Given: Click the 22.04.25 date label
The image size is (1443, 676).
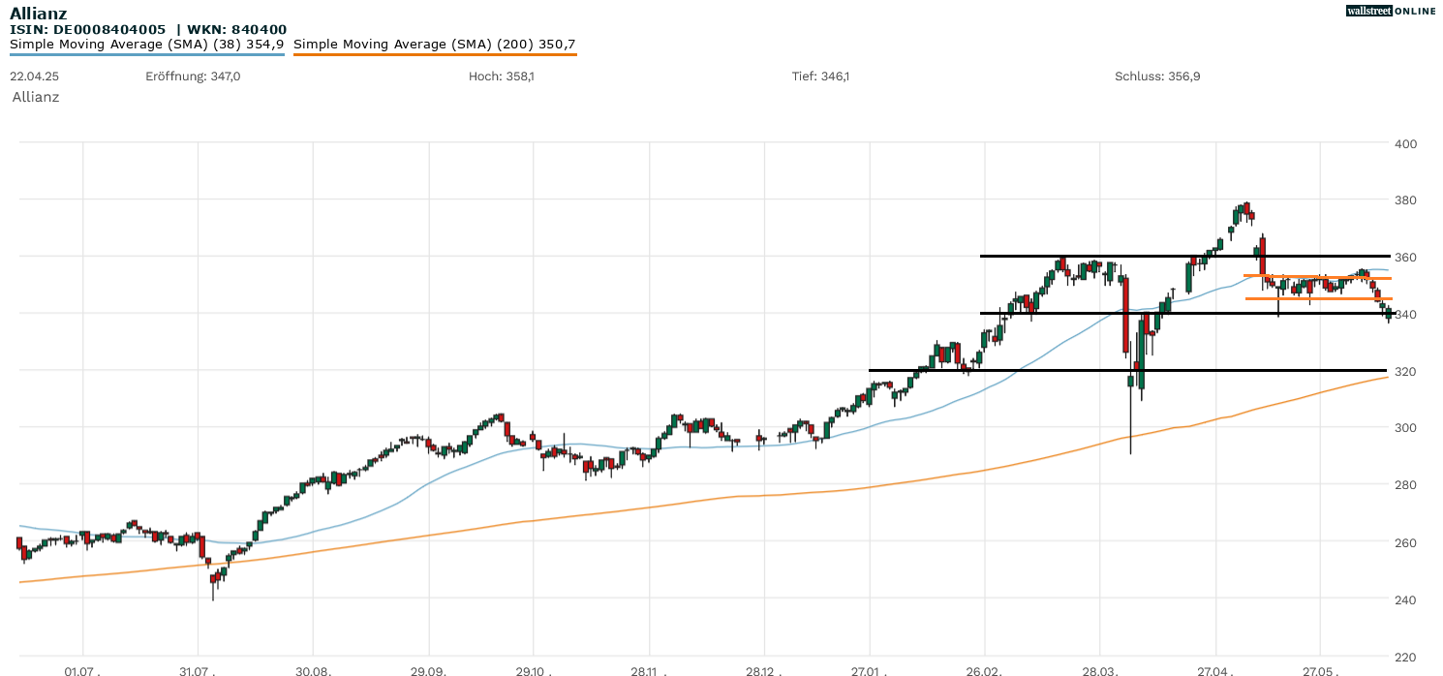Looking at the screenshot, I should pyautogui.click(x=32, y=77).
